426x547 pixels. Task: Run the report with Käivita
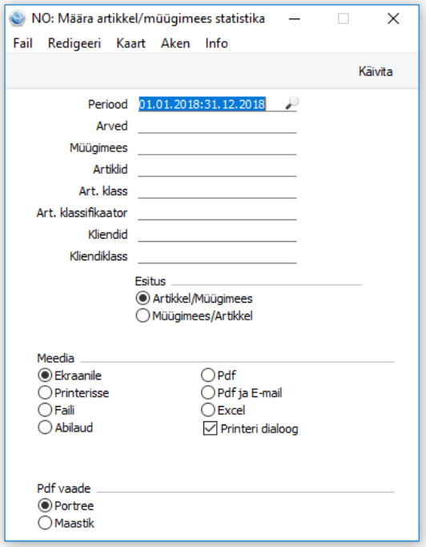point(376,71)
